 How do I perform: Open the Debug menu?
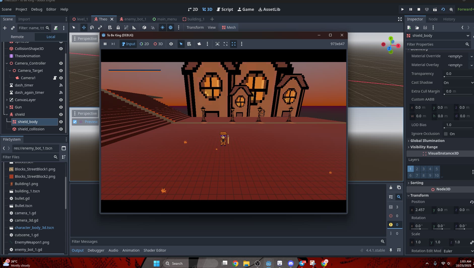pos(37,9)
